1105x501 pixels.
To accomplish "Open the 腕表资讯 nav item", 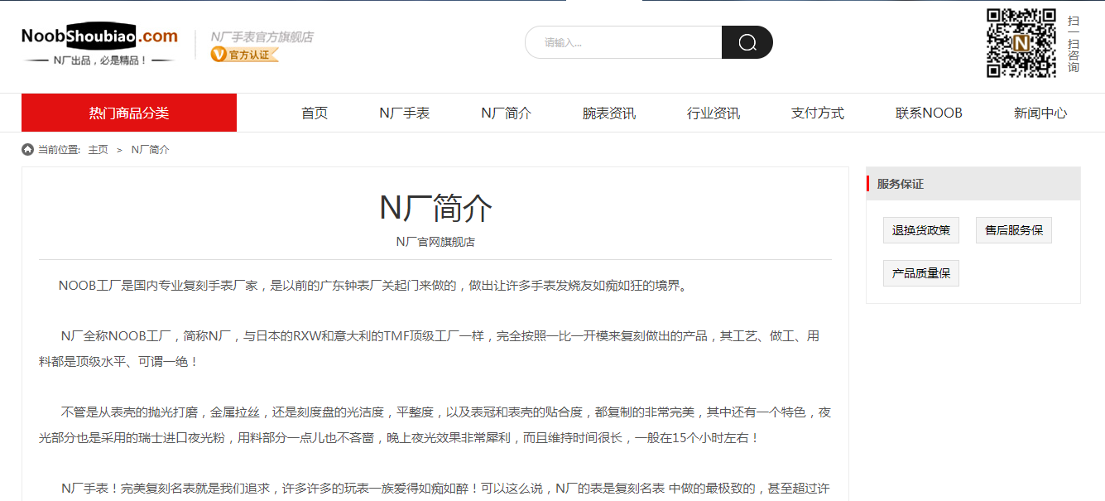I will tap(609, 113).
